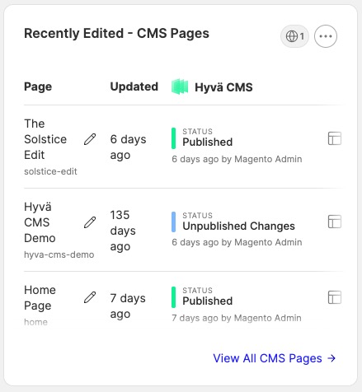The width and height of the screenshot is (362, 392).
Task: Click the Recently Edited - CMS Pages heading
Action: click(x=116, y=34)
